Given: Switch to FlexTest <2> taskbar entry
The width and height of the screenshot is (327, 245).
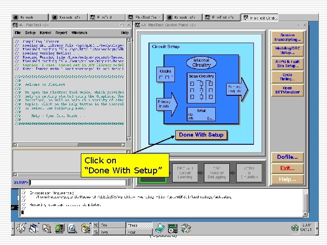Looking at the screenshot, I should tap(222, 17).
